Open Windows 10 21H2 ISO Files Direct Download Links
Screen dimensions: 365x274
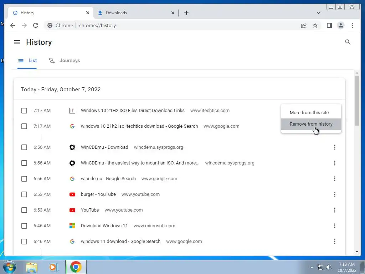pyautogui.click(x=133, y=111)
